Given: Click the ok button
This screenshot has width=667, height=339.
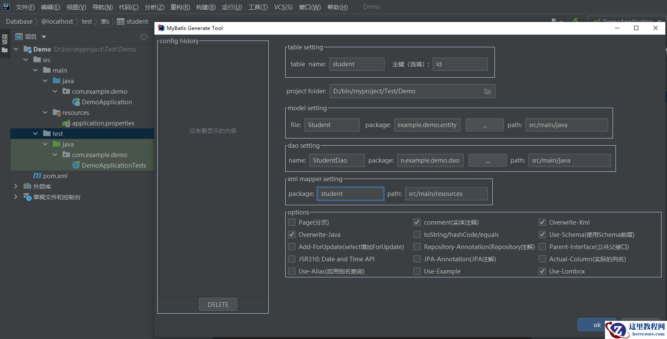Looking at the screenshot, I should 597,325.
